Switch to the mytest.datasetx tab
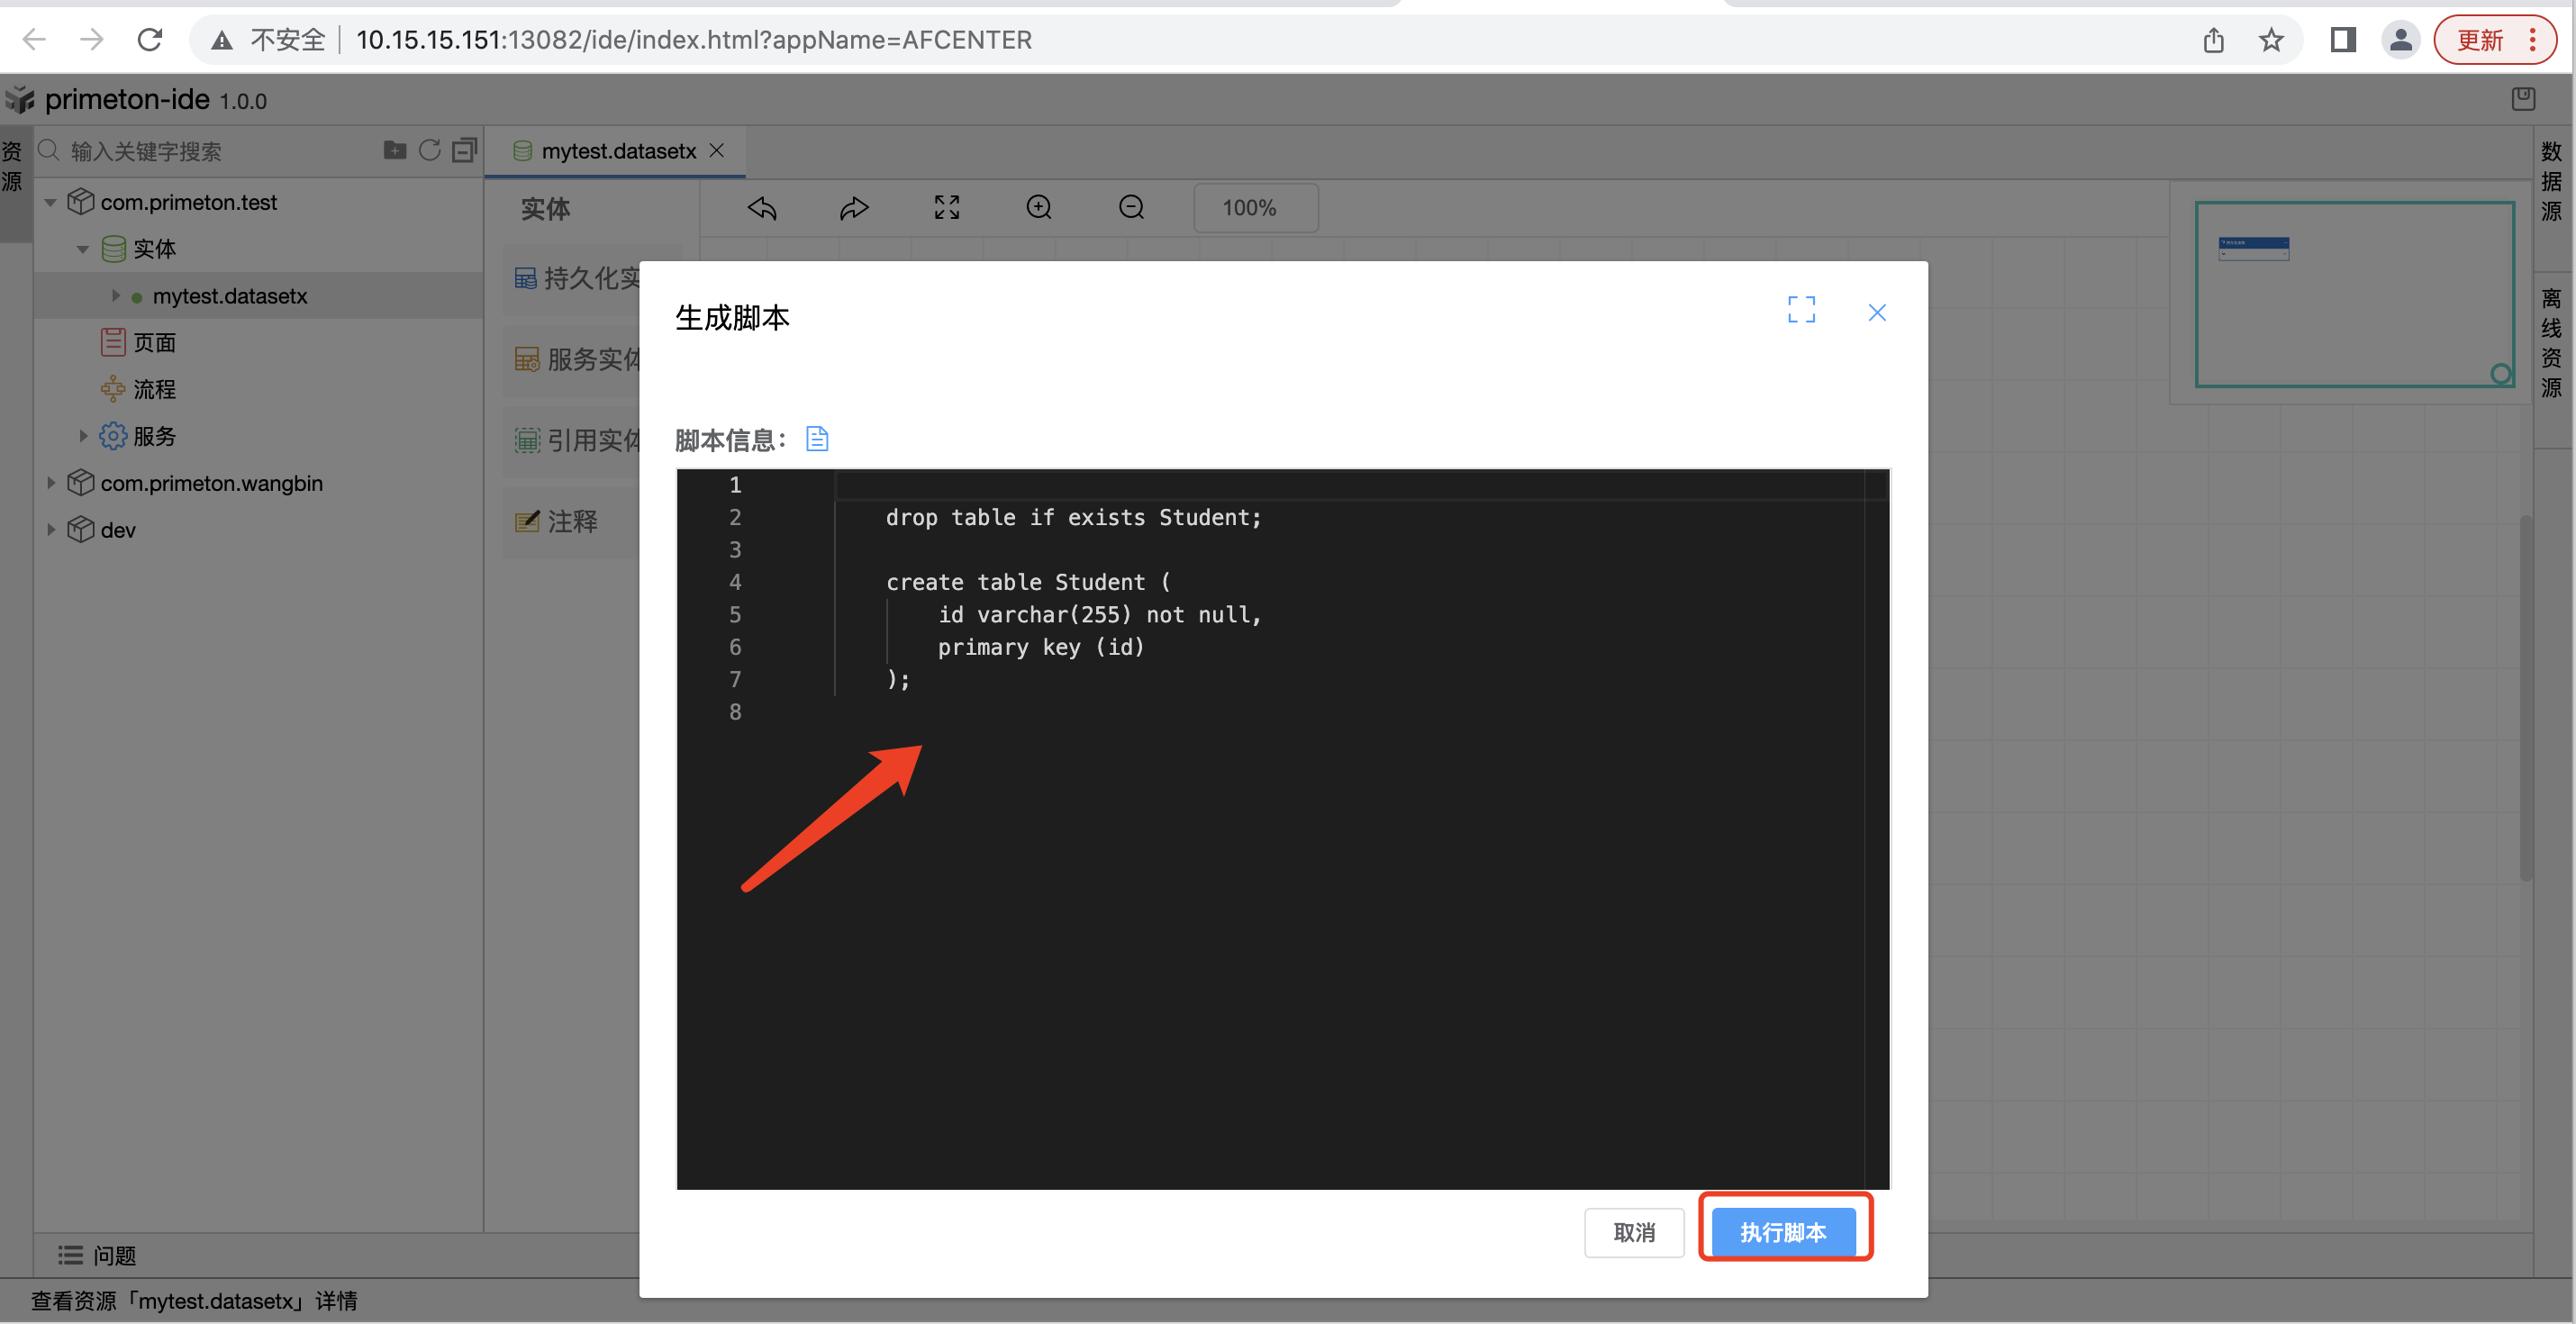Image resolution: width=2576 pixels, height=1324 pixels. tap(617, 151)
